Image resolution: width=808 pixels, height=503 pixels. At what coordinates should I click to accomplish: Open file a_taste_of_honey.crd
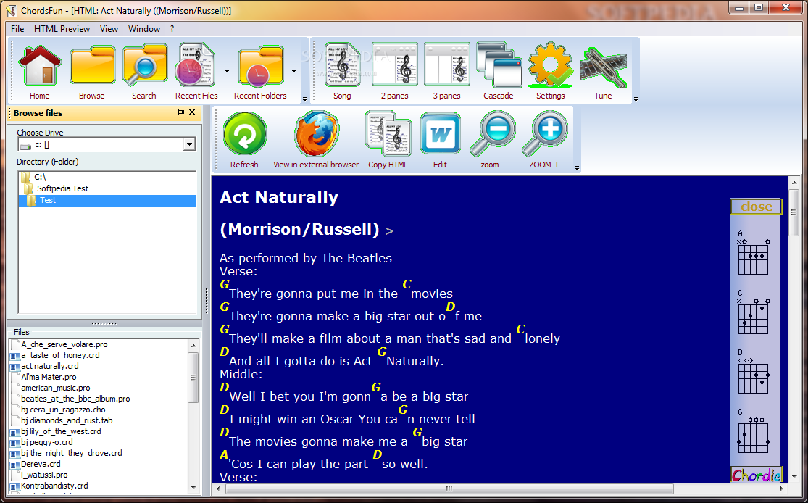[60, 355]
